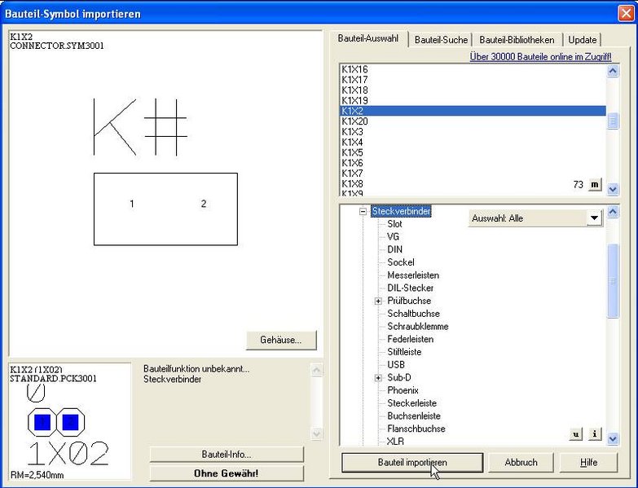The width and height of the screenshot is (638, 488).
Task: Go to the Update tab
Action: [582, 40]
